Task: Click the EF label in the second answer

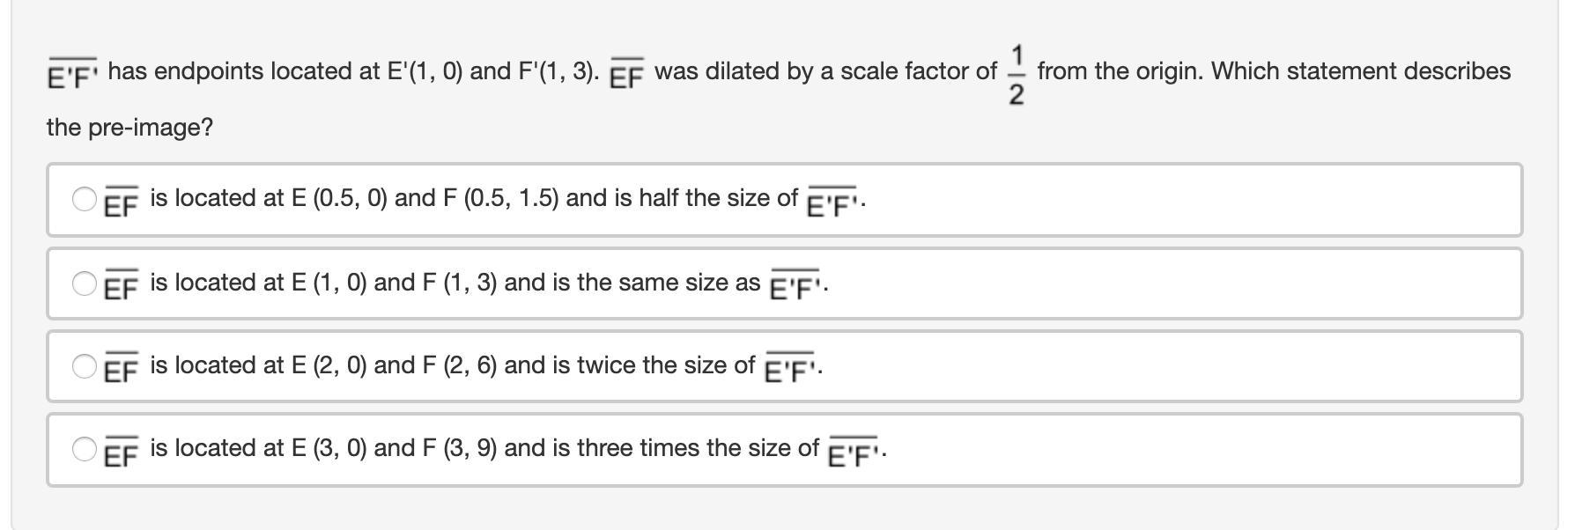Action: pos(121,287)
